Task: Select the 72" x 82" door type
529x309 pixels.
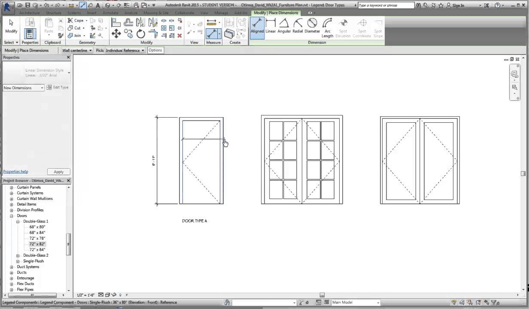Action: 37,244
